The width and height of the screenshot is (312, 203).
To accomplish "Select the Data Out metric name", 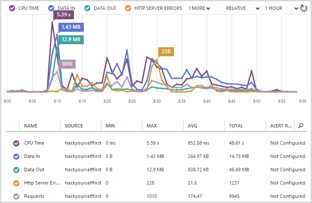I will pos(34,170).
